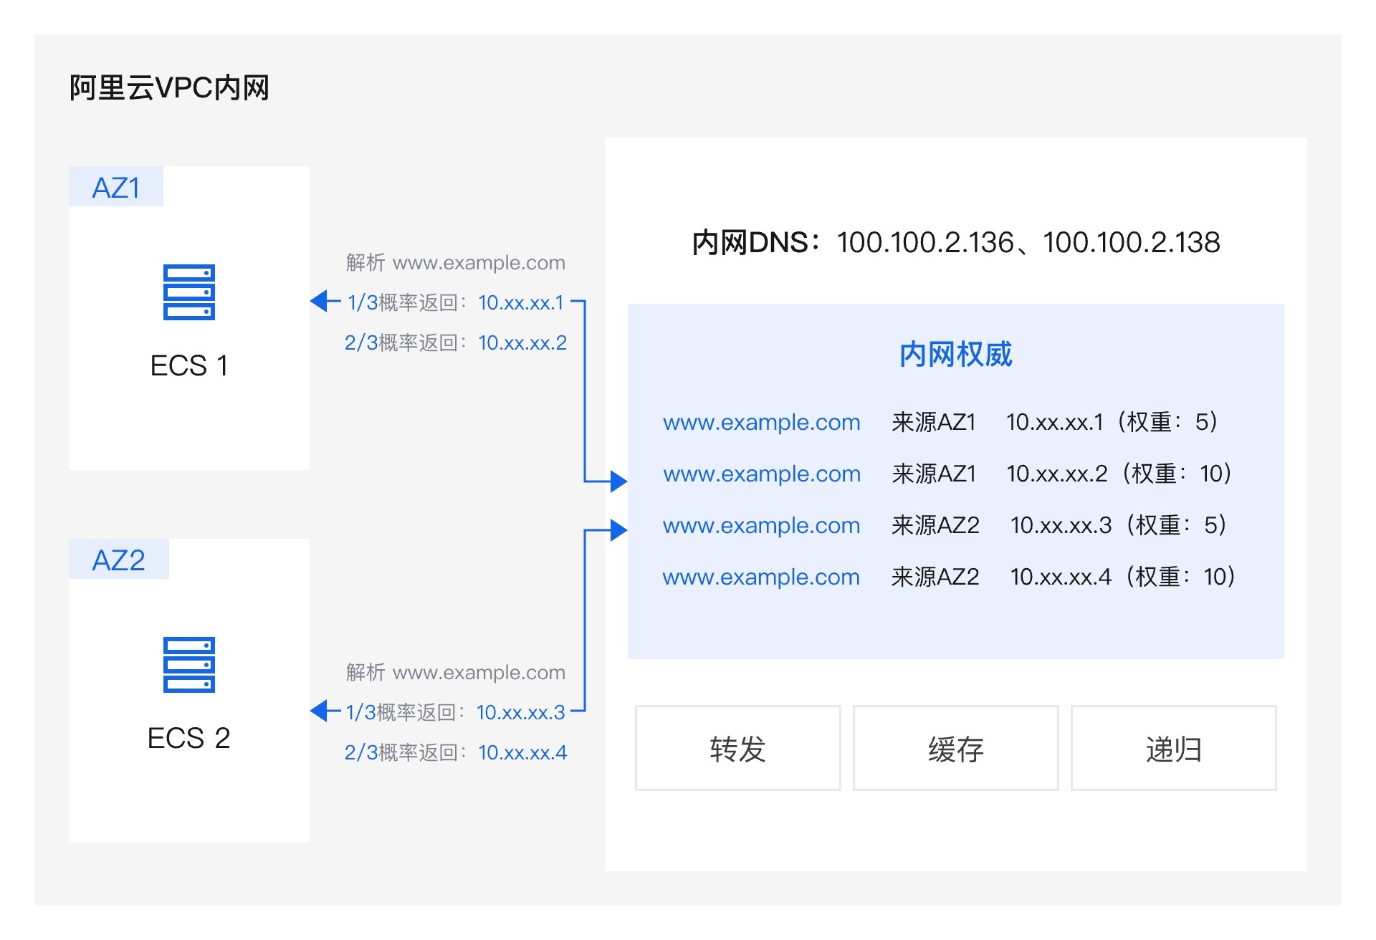Click the ECS 2 server icon

tap(188, 664)
